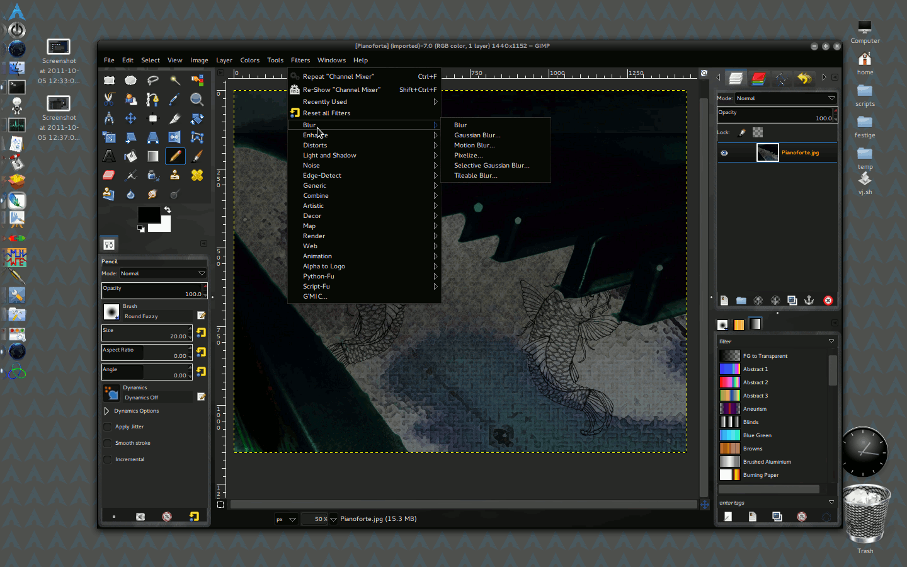Image resolution: width=907 pixels, height=567 pixels.
Task: Open the layer Mode dropdown
Action: 785,98
